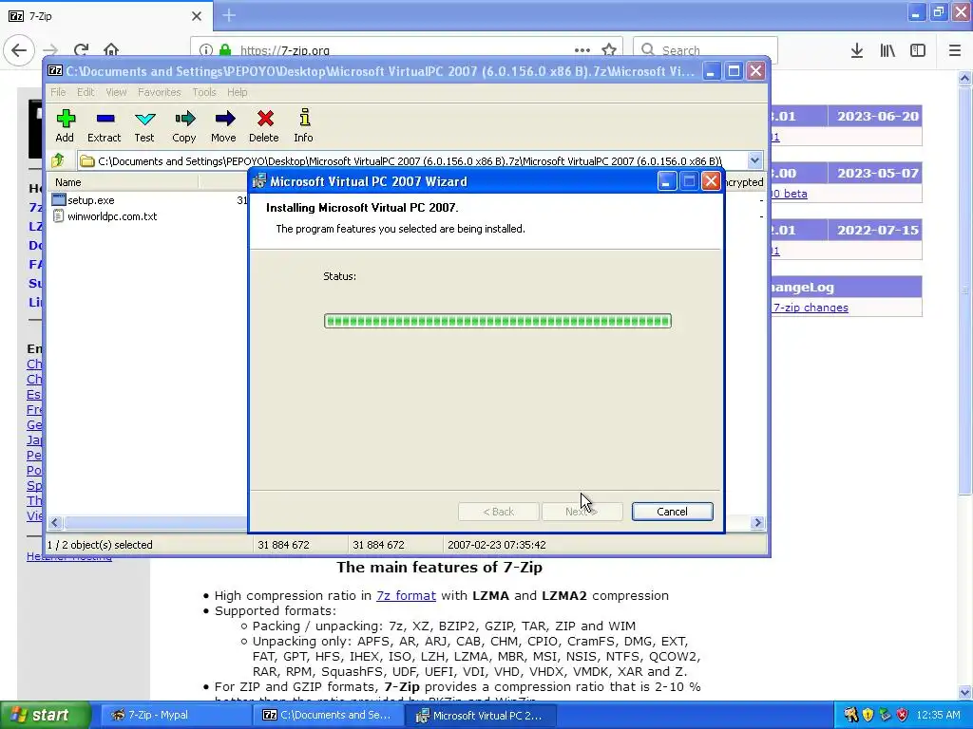973x729 pixels.
Task: Click browser scrollbar up arrow
Action: pos(965,78)
